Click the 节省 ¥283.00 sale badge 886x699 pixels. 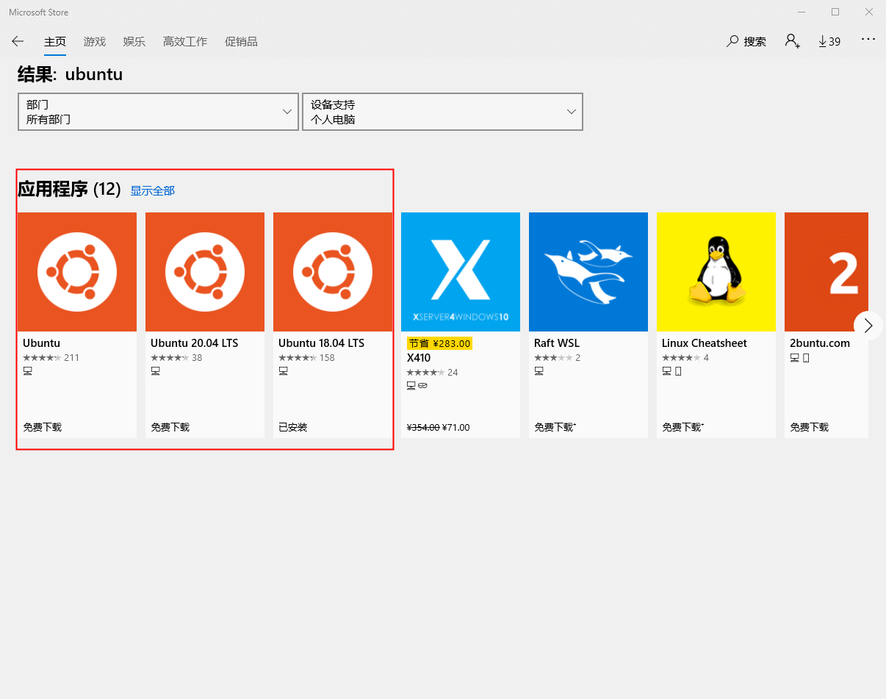pos(439,343)
